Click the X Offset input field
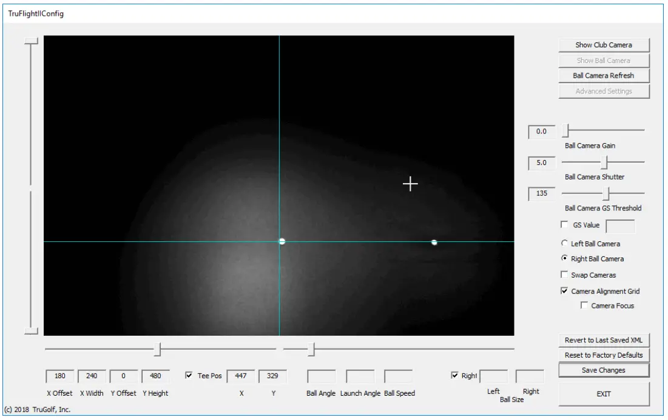668x420 pixels. (60, 376)
